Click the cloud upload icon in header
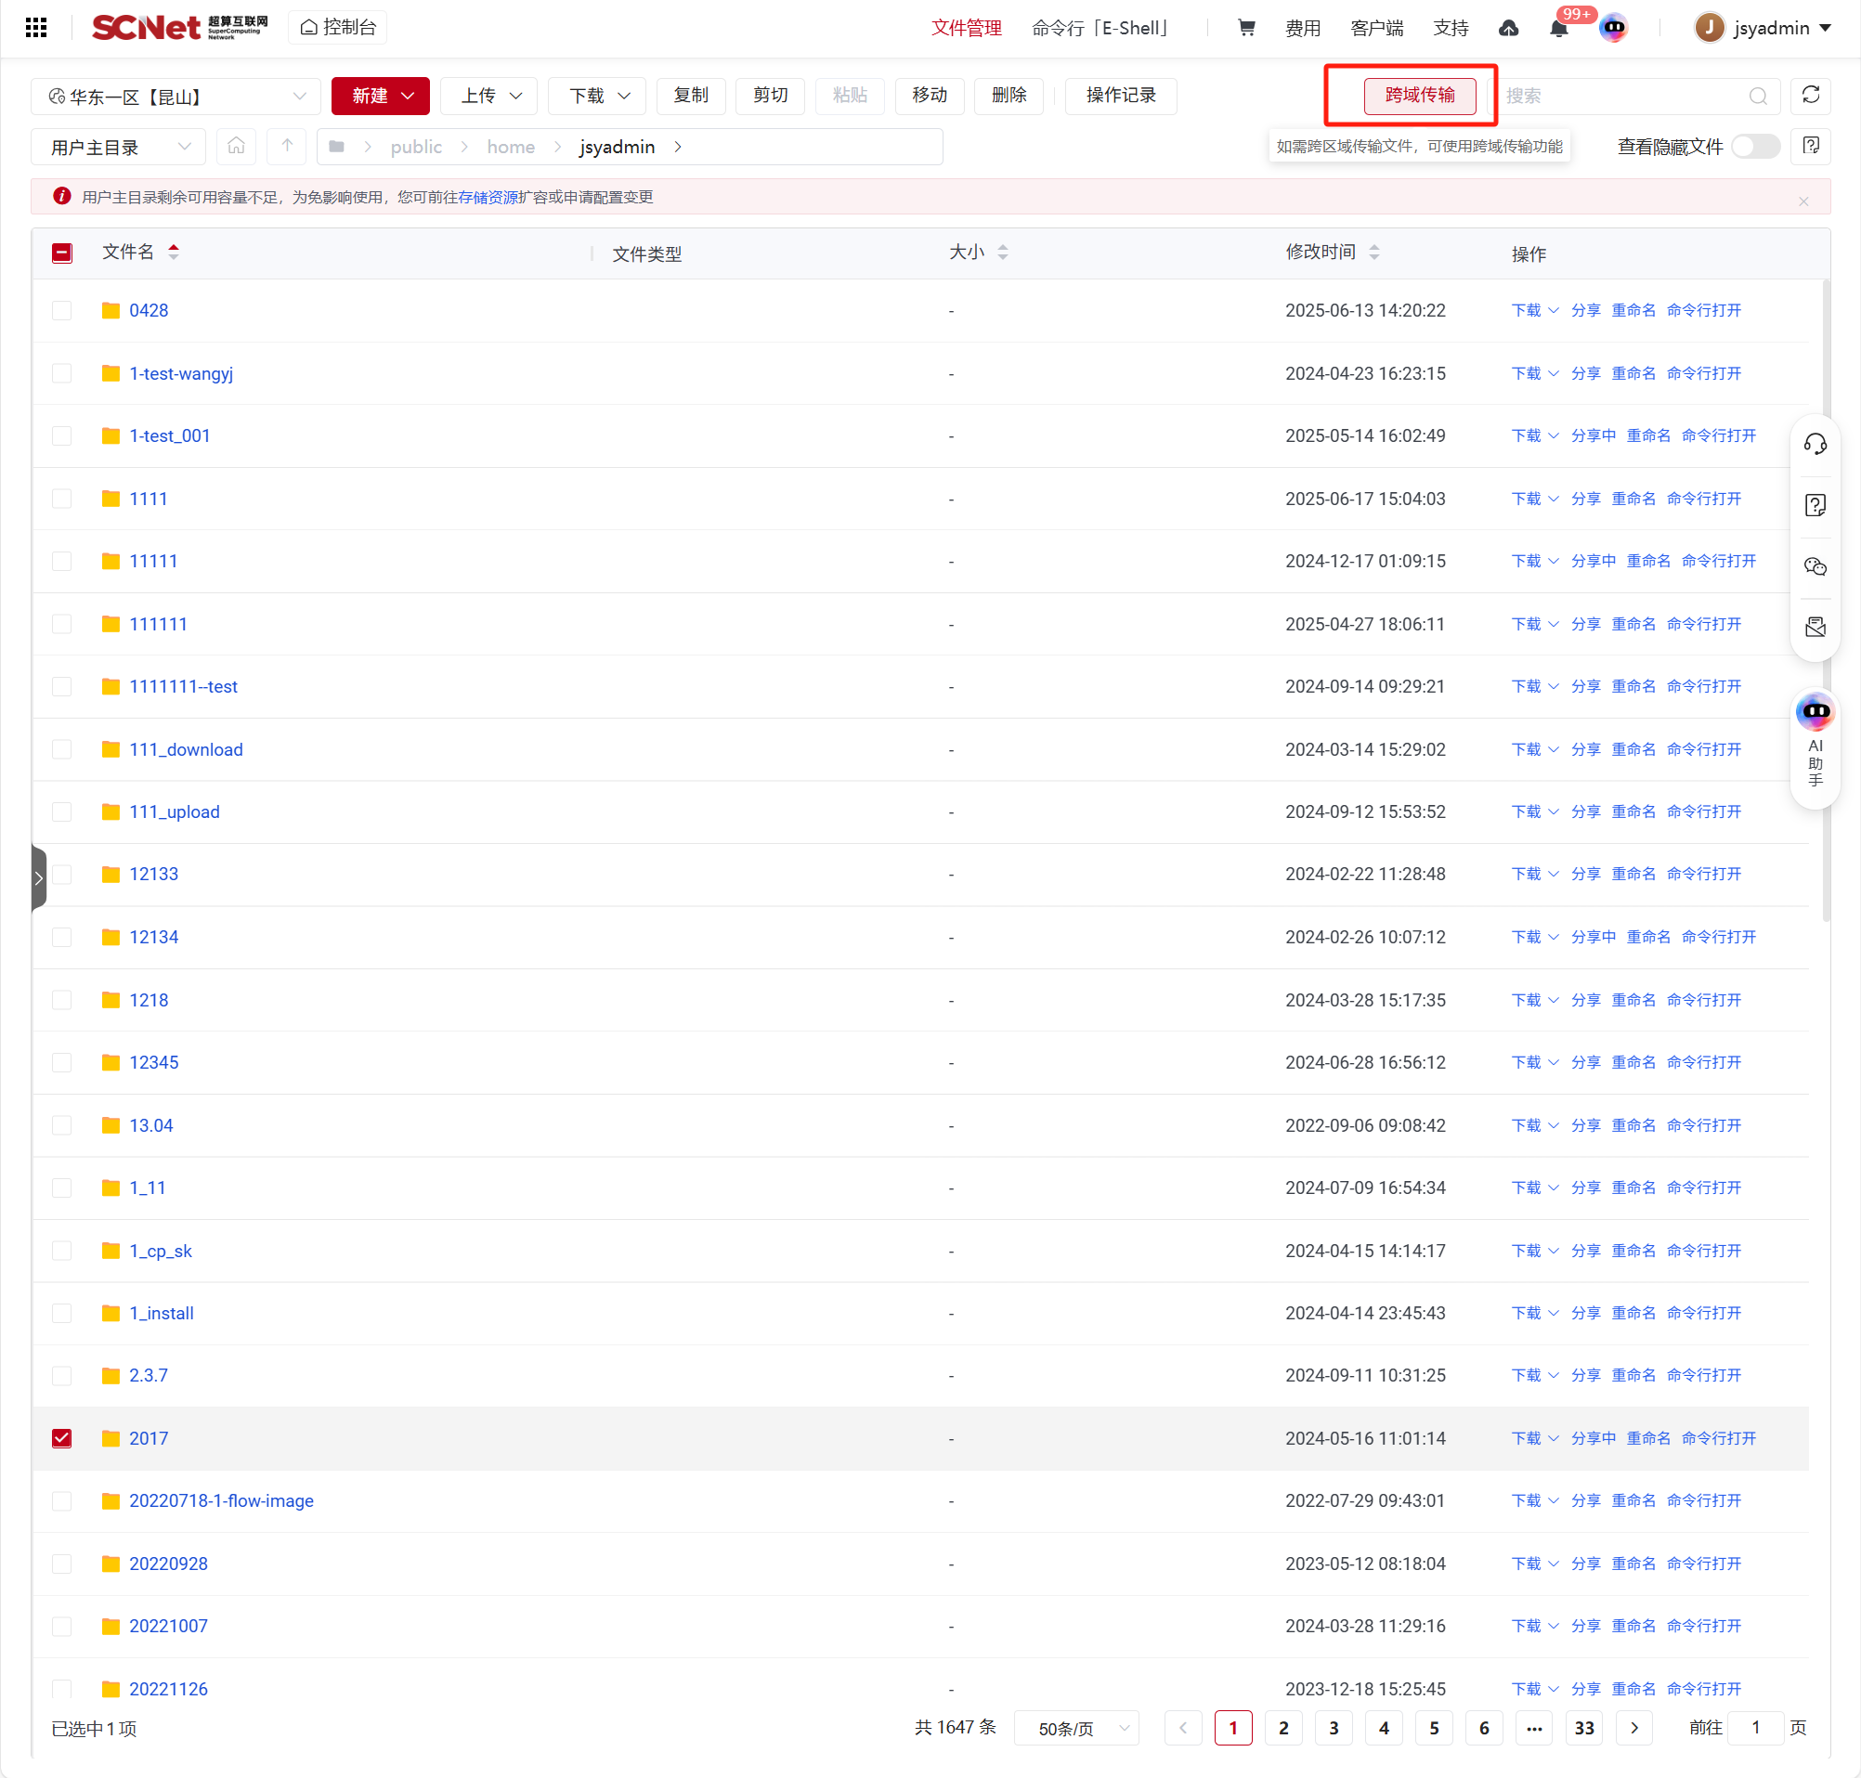Screen dimensions: 1861x1778 [1508, 29]
